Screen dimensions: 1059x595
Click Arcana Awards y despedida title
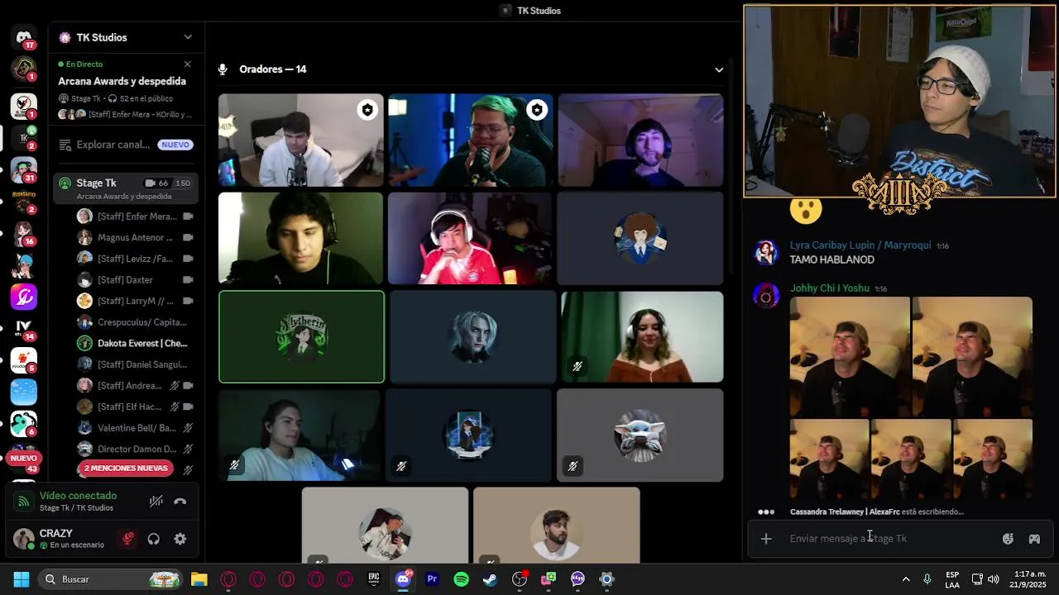click(122, 81)
